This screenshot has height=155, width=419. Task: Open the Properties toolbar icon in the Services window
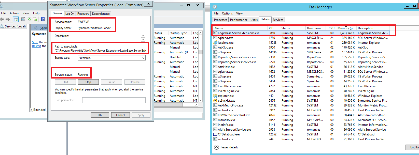(23, 20)
